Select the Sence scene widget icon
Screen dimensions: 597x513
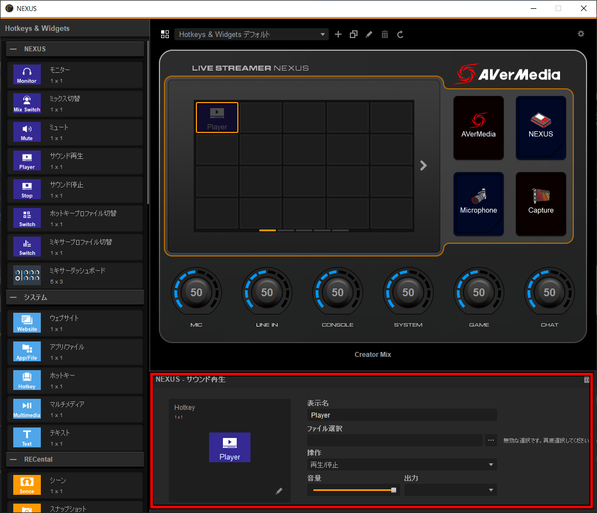point(26,485)
